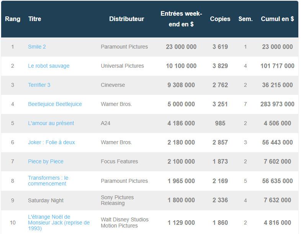Click the Rang column header

13,19
